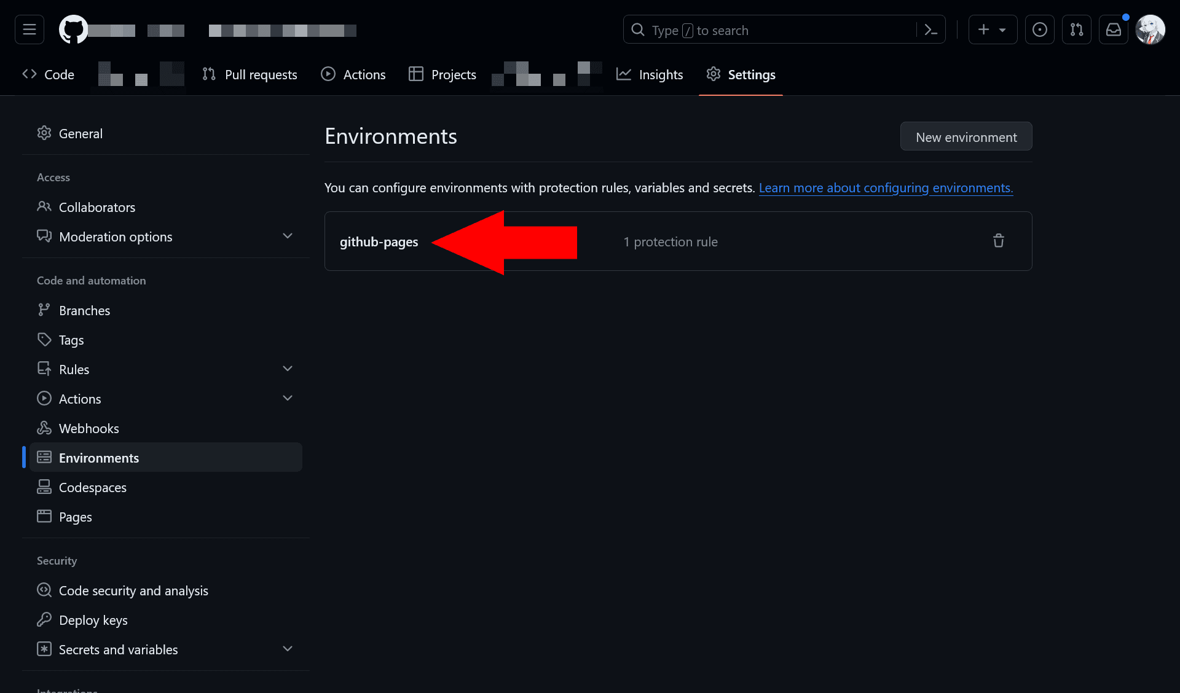View issues from the top bar icon
This screenshot has height=693, width=1180.
[x=1040, y=29]
